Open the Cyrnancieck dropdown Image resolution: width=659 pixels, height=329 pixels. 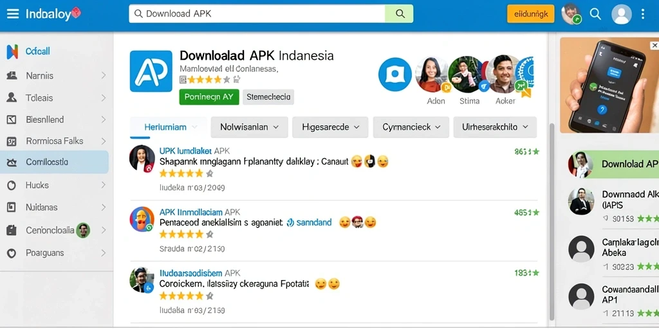coord(411,127)
